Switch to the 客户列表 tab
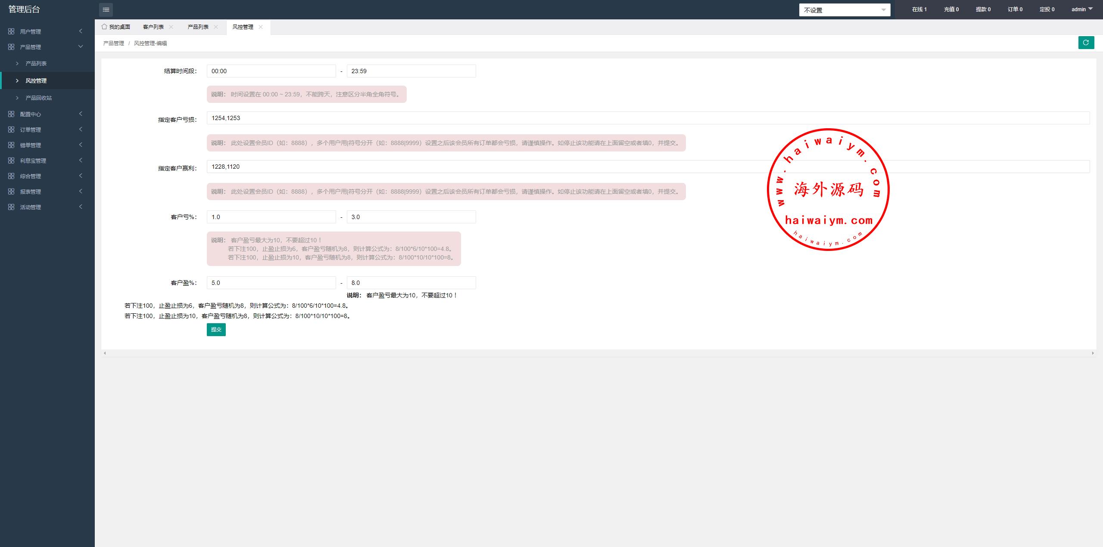1103x547 pixels. coord(153,27)
